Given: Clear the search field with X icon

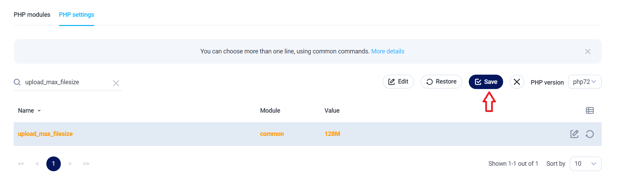Looking at the screenshot, I should [x=116, y=83].
